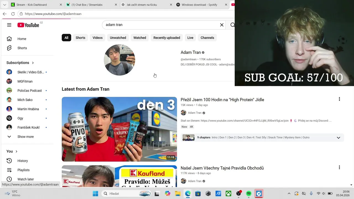Select the All filter chip
354x199 pixels.
pyautogui.click(x=66, y=38)
